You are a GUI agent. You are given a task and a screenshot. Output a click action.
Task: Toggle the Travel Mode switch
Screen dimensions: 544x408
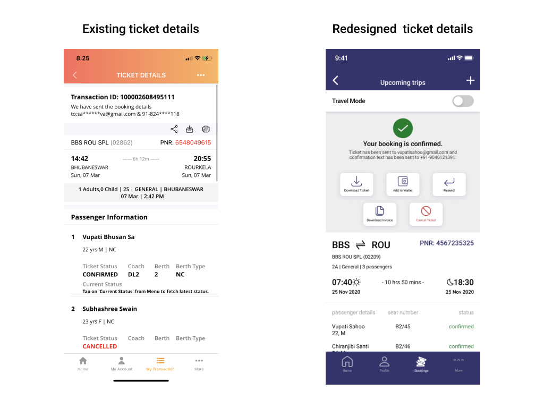463,101
